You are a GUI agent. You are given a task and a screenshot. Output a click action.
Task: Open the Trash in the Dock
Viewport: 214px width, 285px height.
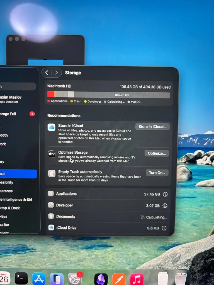pyautogui.click(x=181, y=279)
